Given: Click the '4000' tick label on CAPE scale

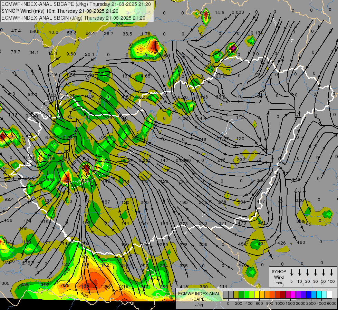Looking at the screenshot, I should click(321, 303).
